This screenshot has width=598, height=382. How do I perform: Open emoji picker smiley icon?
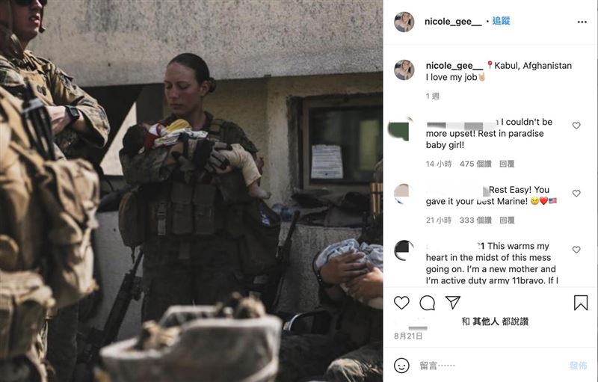click(401, 366)
